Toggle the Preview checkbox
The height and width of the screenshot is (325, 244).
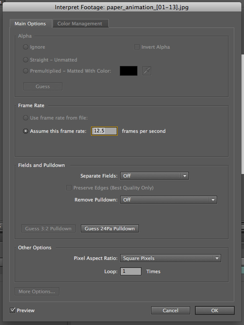pyautogui.click(x=13, y=310)
